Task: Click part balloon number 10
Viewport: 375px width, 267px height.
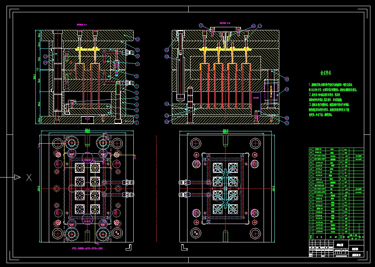Action: pos(138,56)
